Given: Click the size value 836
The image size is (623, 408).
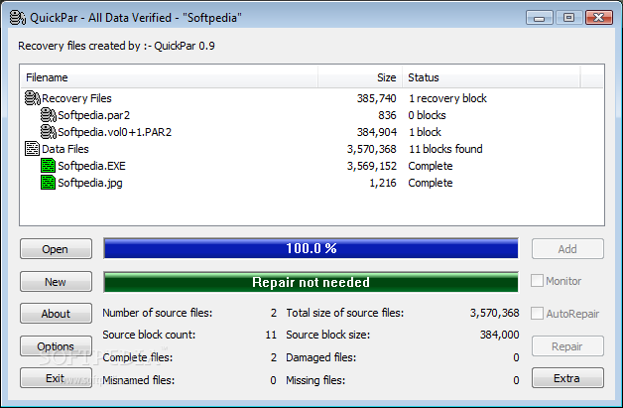Looking at the screenshot, I should 387,115.
